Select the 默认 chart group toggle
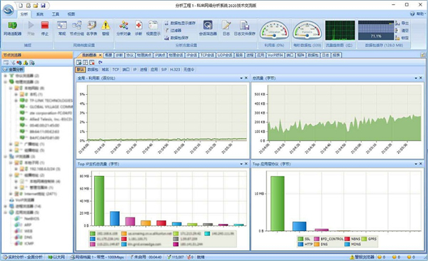This screenshot has height=261, width=428. (80, 70)
